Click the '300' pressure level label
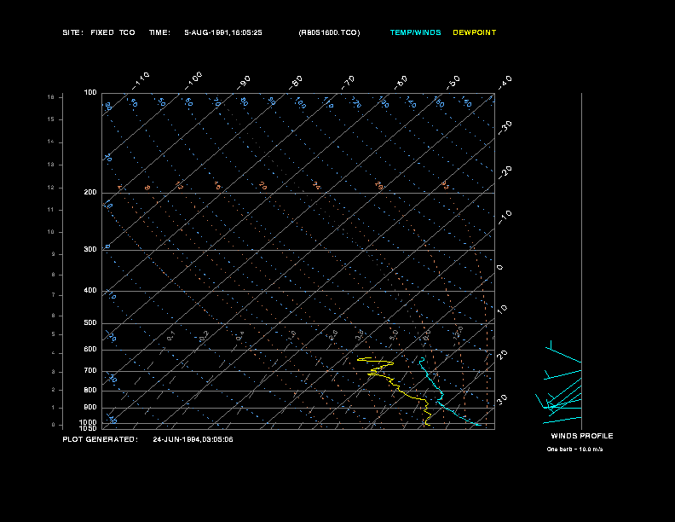Screen dimensions: 675x522 click(x=90, y=249)
